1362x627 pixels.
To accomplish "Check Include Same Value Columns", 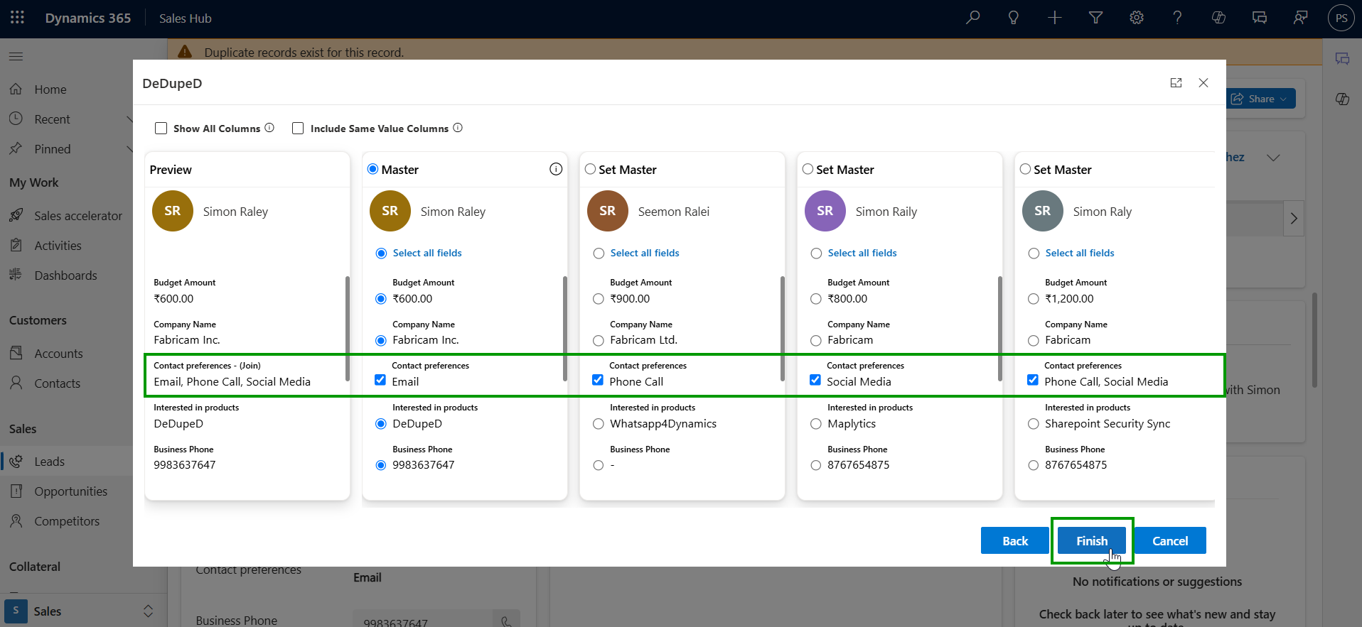I will [298, 129].
